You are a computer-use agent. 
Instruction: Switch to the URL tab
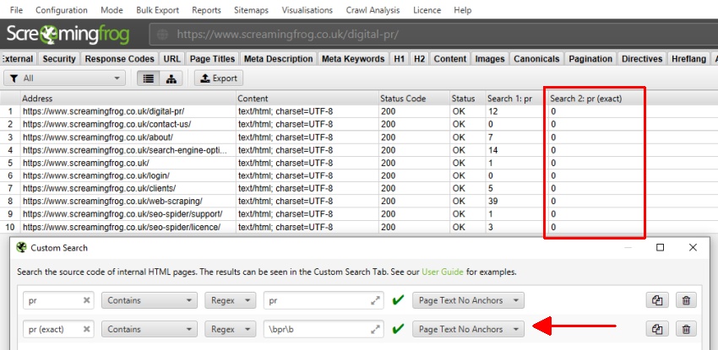coord(171,59)
